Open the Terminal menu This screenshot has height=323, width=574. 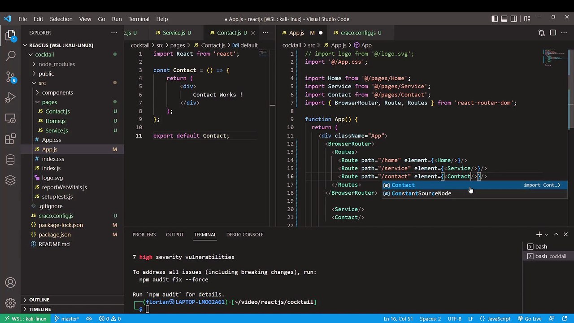139,19
